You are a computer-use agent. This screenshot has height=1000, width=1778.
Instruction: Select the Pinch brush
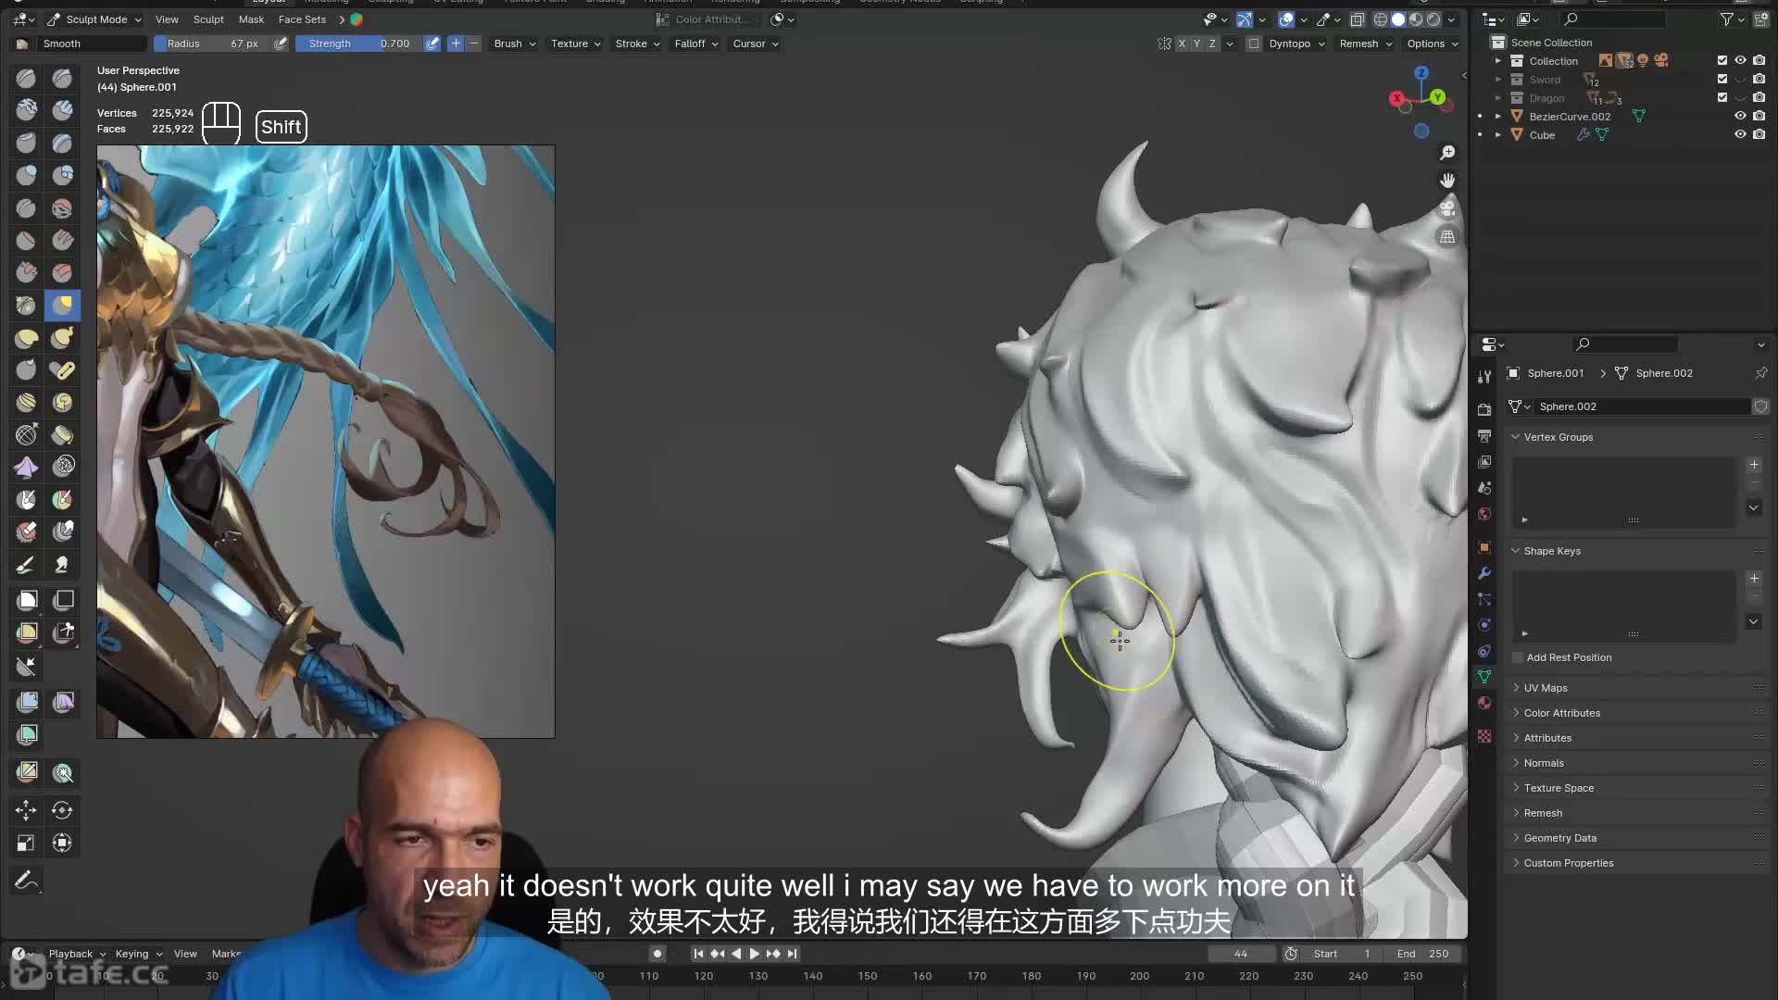tap(26, 306)
